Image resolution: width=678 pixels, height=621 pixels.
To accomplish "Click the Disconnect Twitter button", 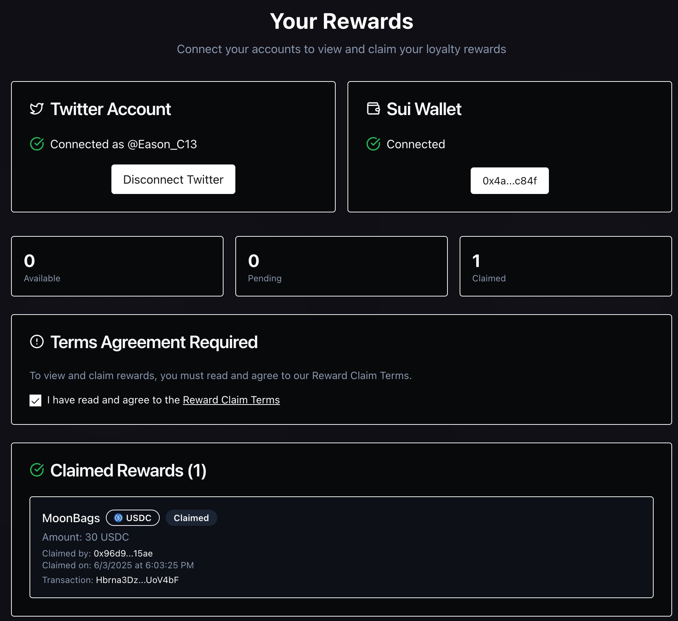I will [173, 179].
